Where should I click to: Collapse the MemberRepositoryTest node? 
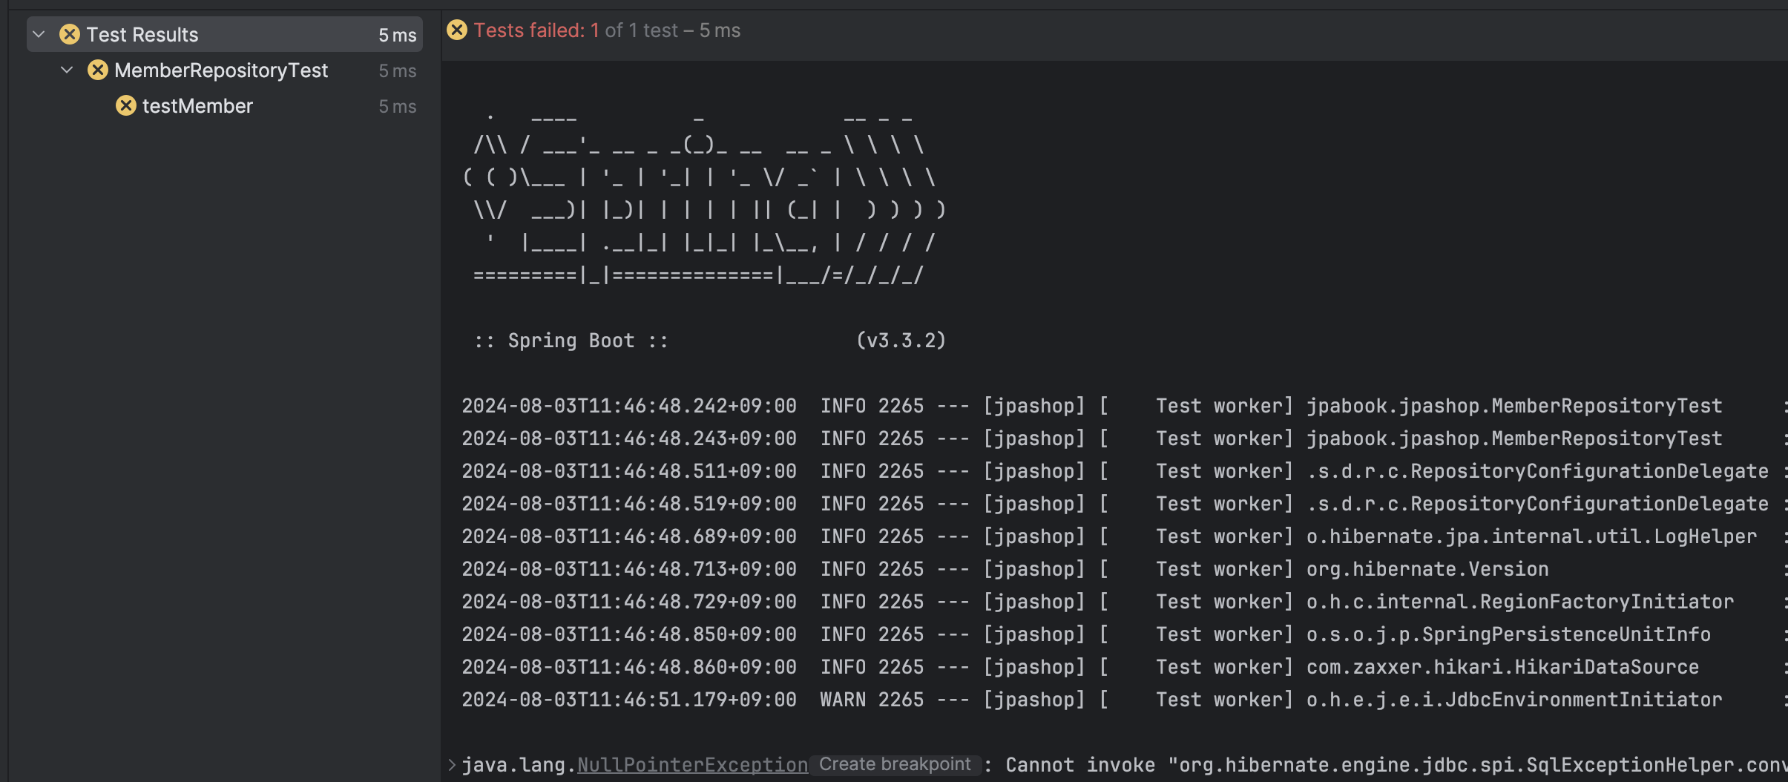coord(67,70)
